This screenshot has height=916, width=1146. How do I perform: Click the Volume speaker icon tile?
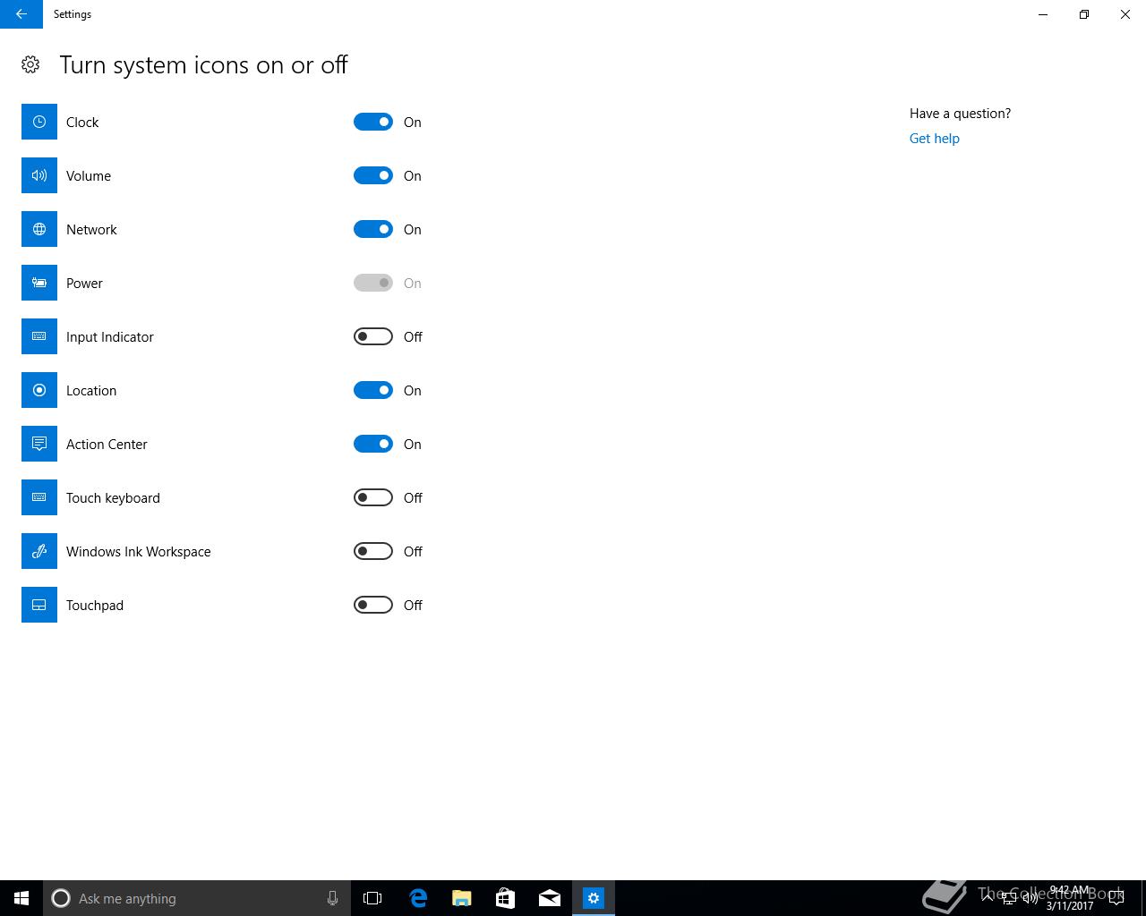click(39, 175)
